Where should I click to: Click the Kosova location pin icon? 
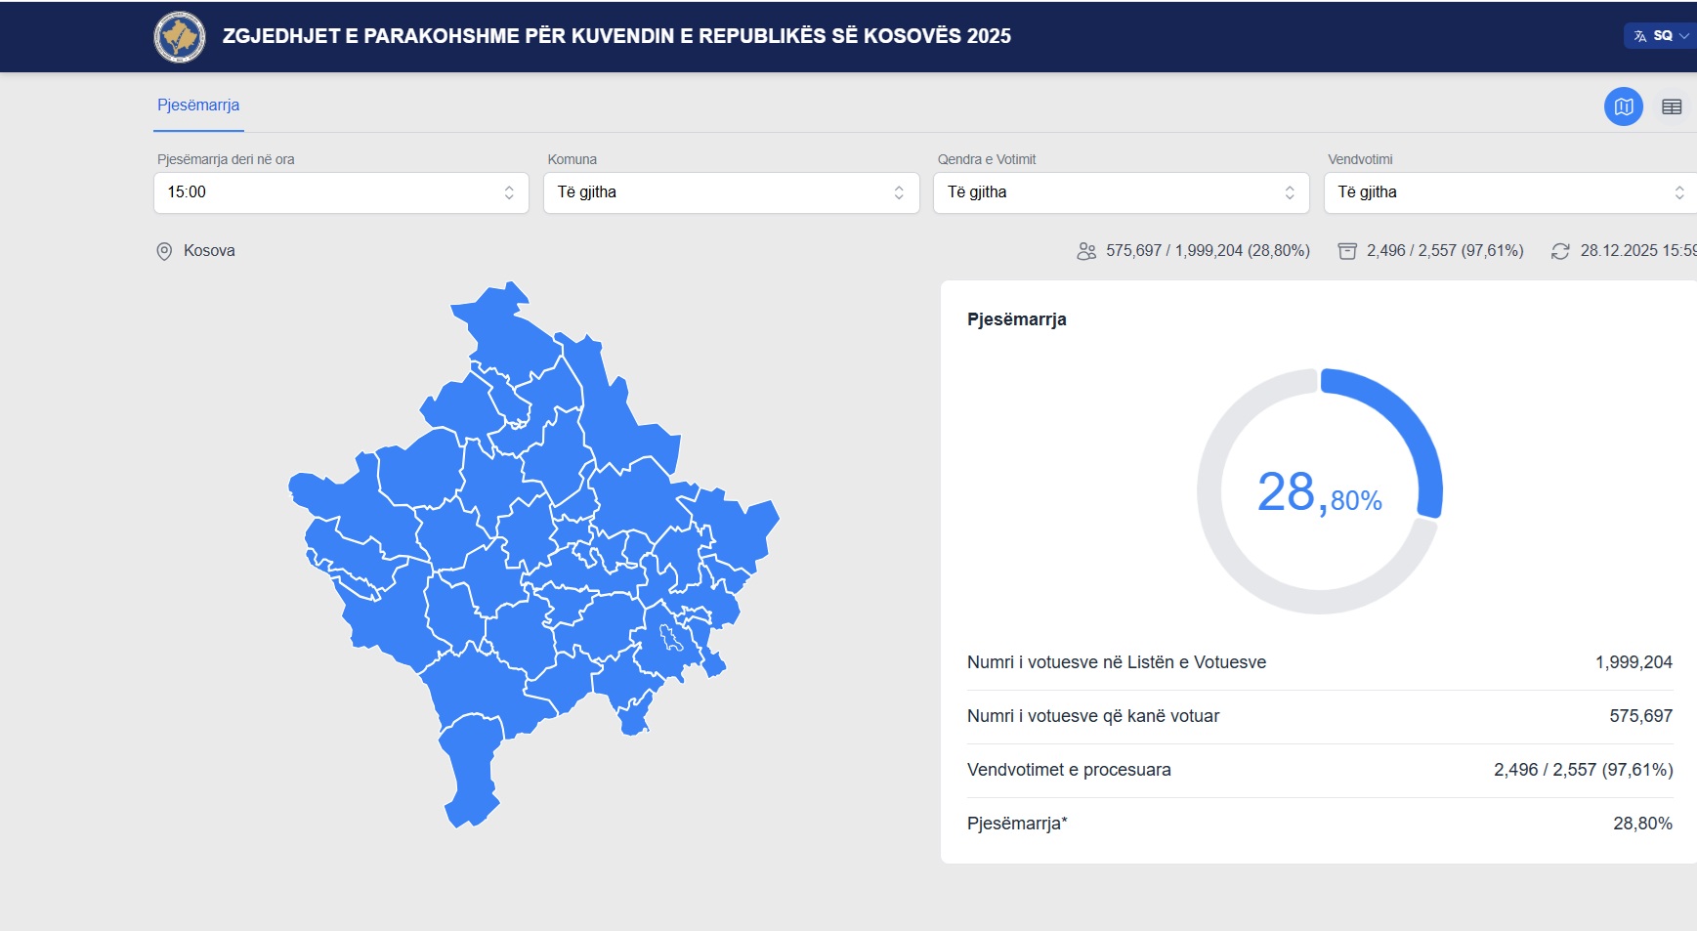(x=164, y=251)
